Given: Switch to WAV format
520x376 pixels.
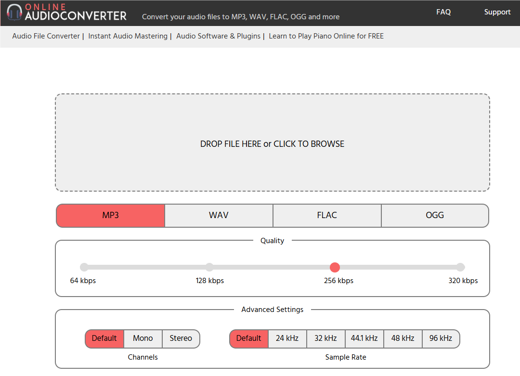Looking at the screenshot, I should pos(219,216).
